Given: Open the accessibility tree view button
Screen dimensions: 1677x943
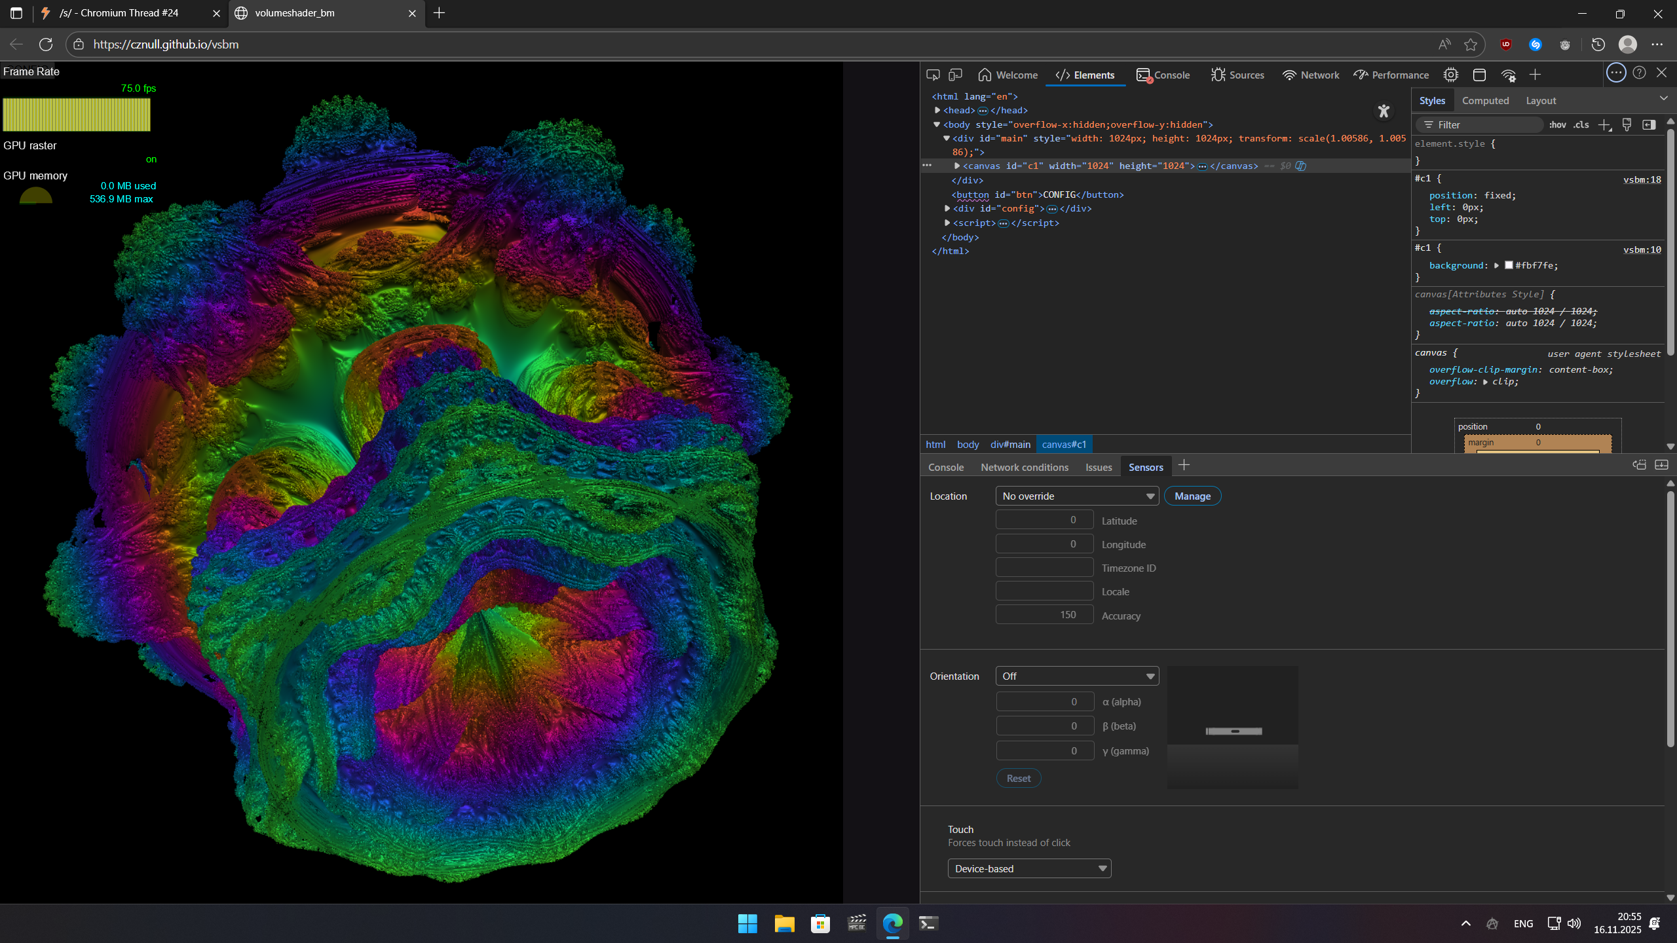Looking at the screenshot, I should tap(1384, 111).
